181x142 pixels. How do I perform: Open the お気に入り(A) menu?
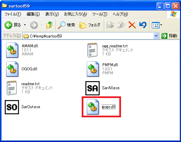[75, 14]
